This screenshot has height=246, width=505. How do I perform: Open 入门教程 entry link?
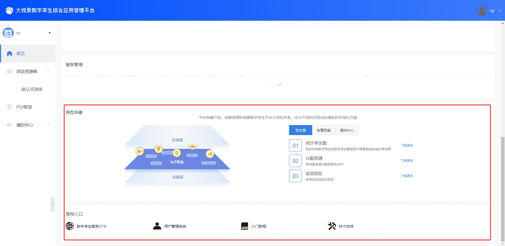tap(259, 226)
